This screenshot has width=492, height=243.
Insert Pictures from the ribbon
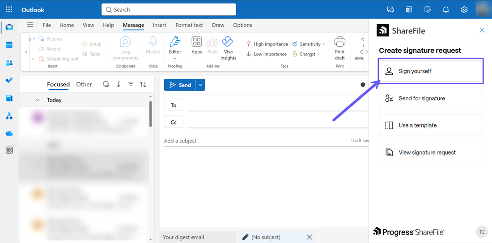click(x=51, y=39)
